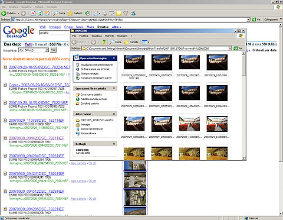The image size is (283, 220).
Task: Click the Indietro back button in Internet Explorer
Action: click(9, 14)
